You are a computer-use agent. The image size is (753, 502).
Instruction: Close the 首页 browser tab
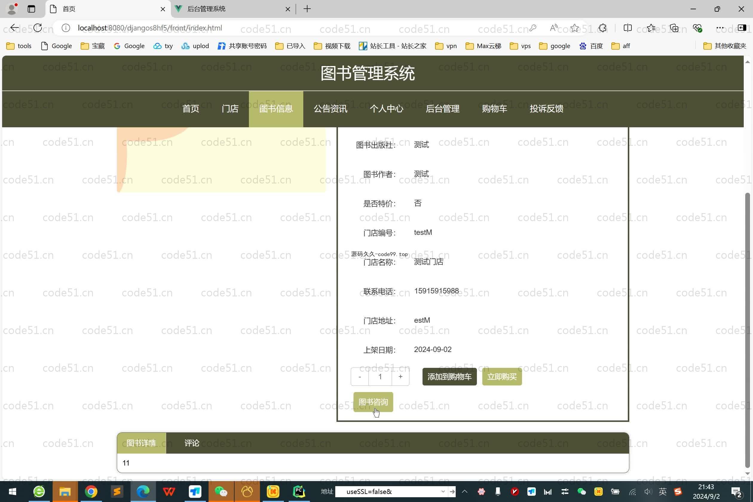point(163,9)
